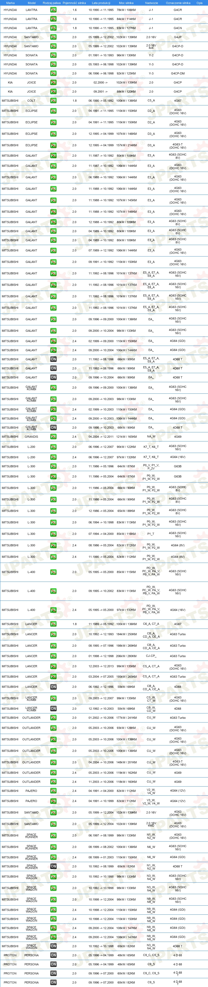Viewport: 208px width, 987px height.
Task: Click PB icon in Kia Joice 09.2001 row
Action: click(x=53, y=92)
